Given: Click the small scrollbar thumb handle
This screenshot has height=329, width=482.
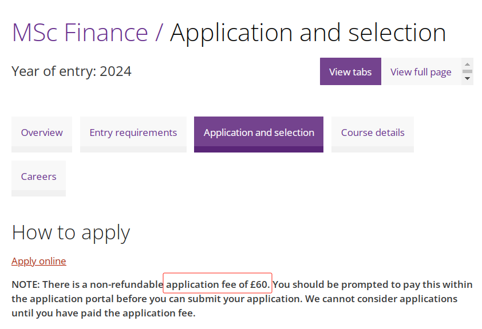Looking at the screenshot, I should click(x=467, y=71).
